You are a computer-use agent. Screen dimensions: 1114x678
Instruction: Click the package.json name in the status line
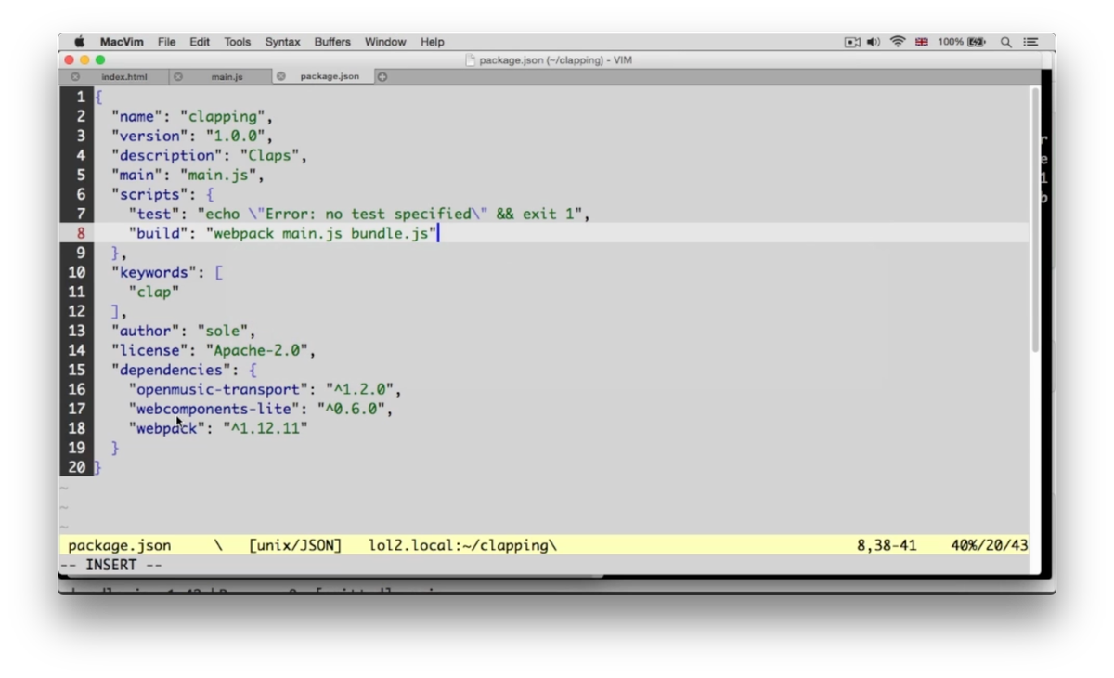[x=120, y=545]
